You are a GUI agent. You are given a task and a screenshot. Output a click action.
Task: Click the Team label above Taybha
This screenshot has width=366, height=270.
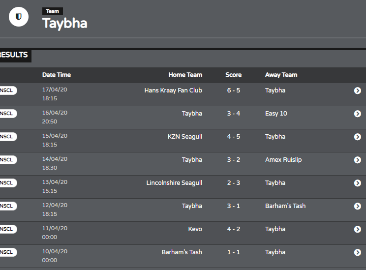[x=53, y=11]
